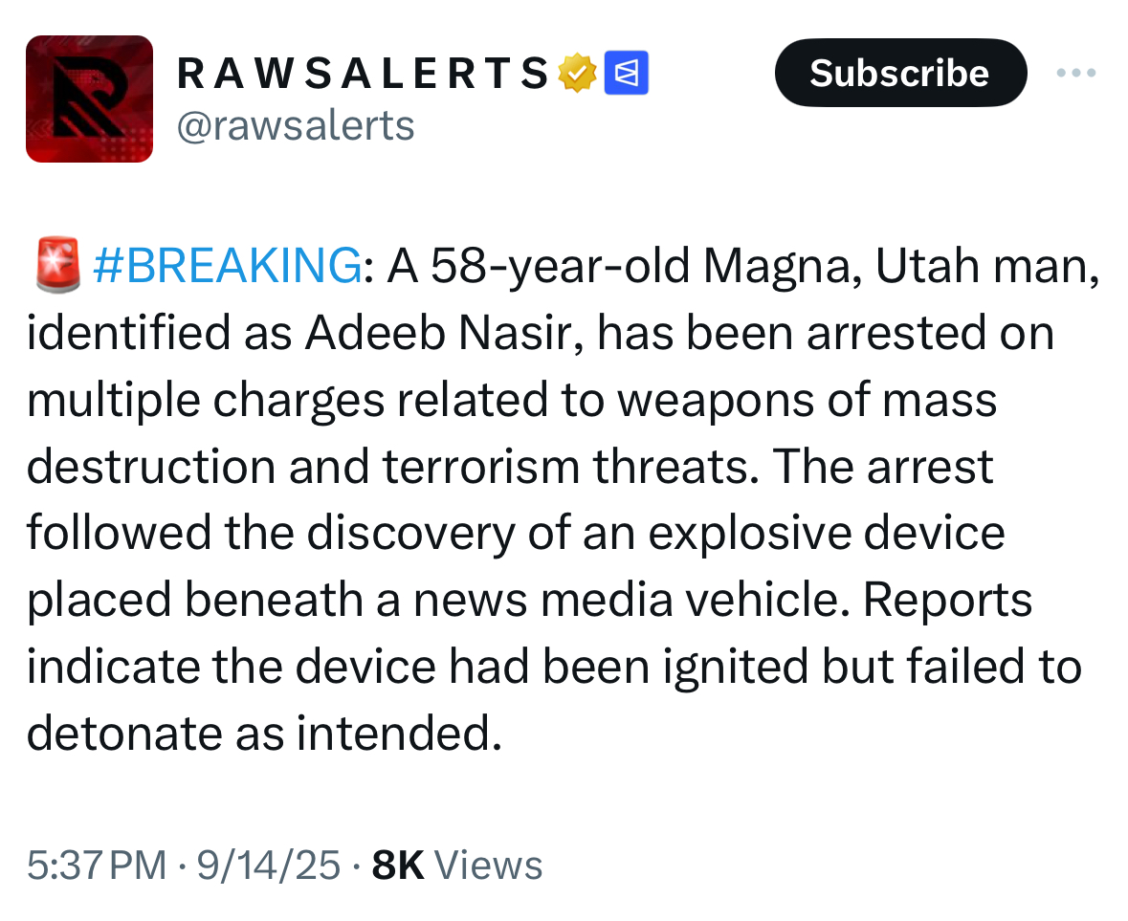Click the phrase explosive device in the post
Screen dimensions: 1128x921
pos(826,534)
